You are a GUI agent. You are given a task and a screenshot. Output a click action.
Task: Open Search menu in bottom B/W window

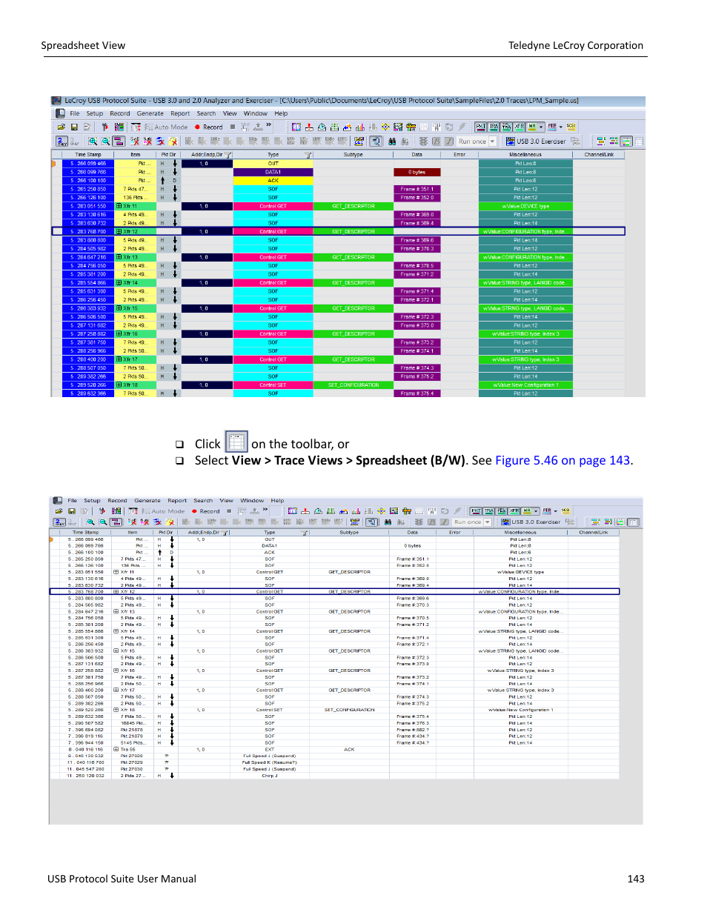point(203,500)
